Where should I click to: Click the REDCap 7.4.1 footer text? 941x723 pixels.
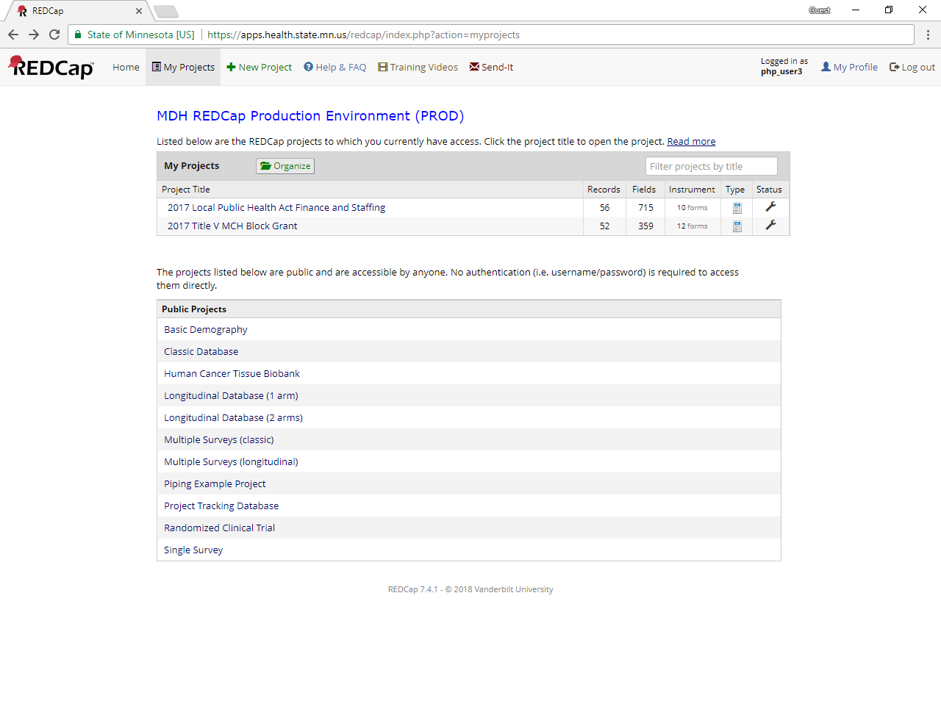470,589
